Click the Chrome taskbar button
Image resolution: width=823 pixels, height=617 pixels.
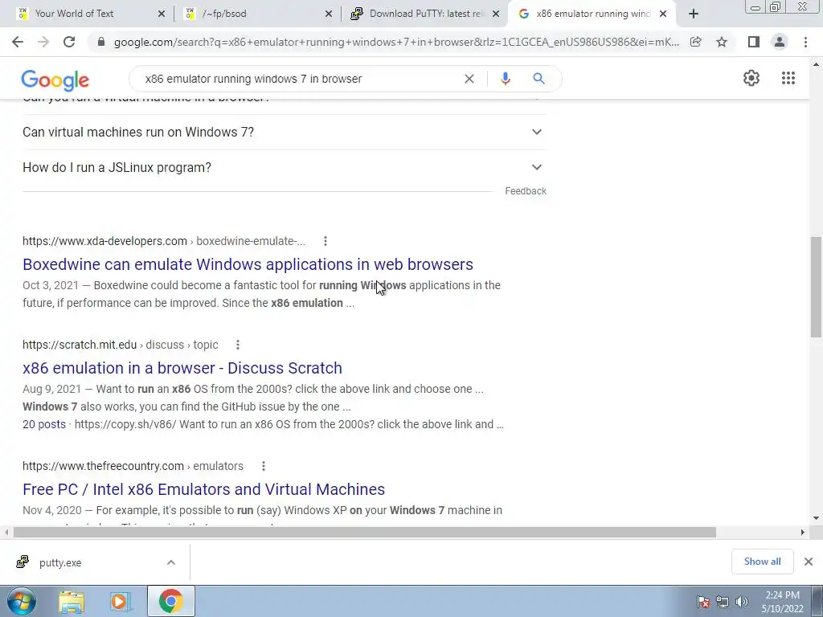click(x=171, y=601)
